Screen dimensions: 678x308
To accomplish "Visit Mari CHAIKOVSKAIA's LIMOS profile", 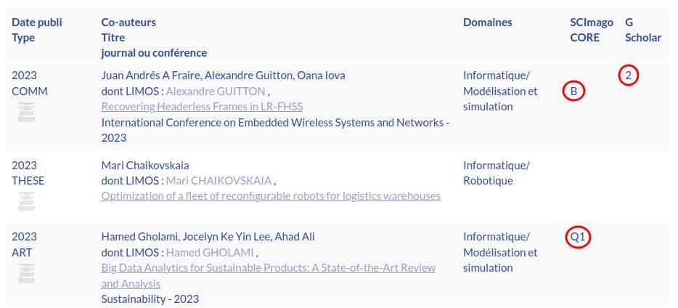I will coord(218,181).
